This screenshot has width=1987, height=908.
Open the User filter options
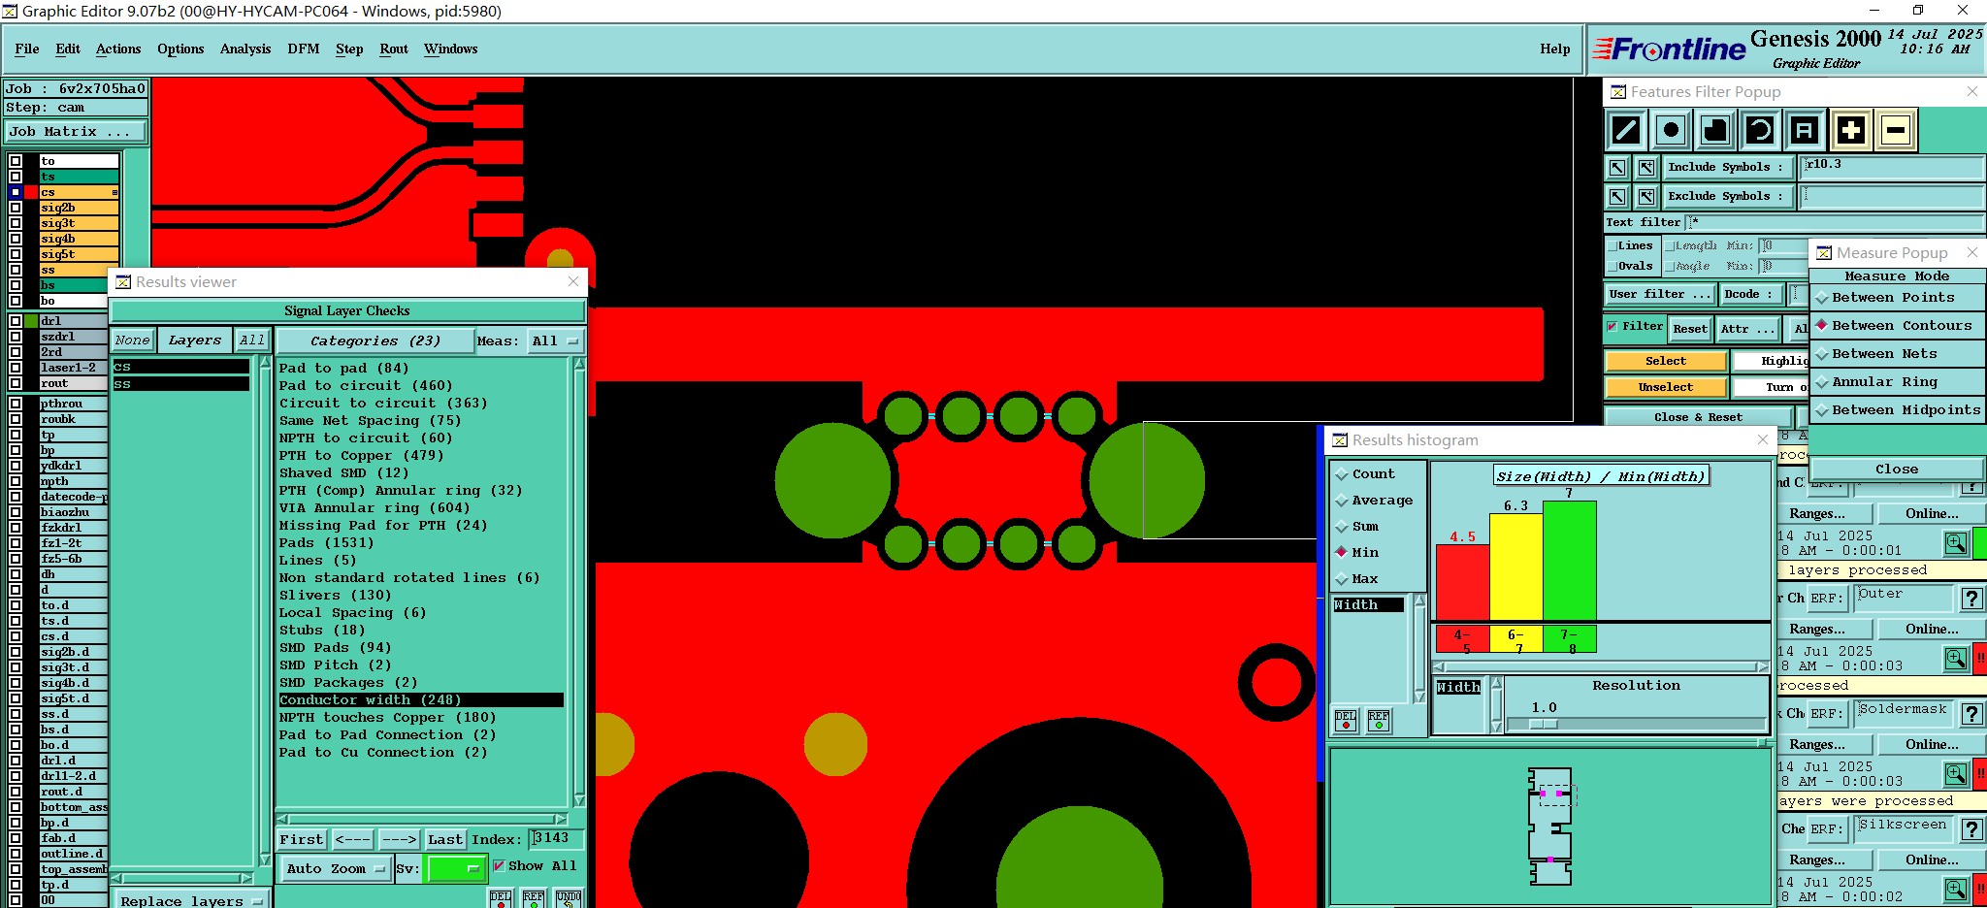coord(1660,294)
